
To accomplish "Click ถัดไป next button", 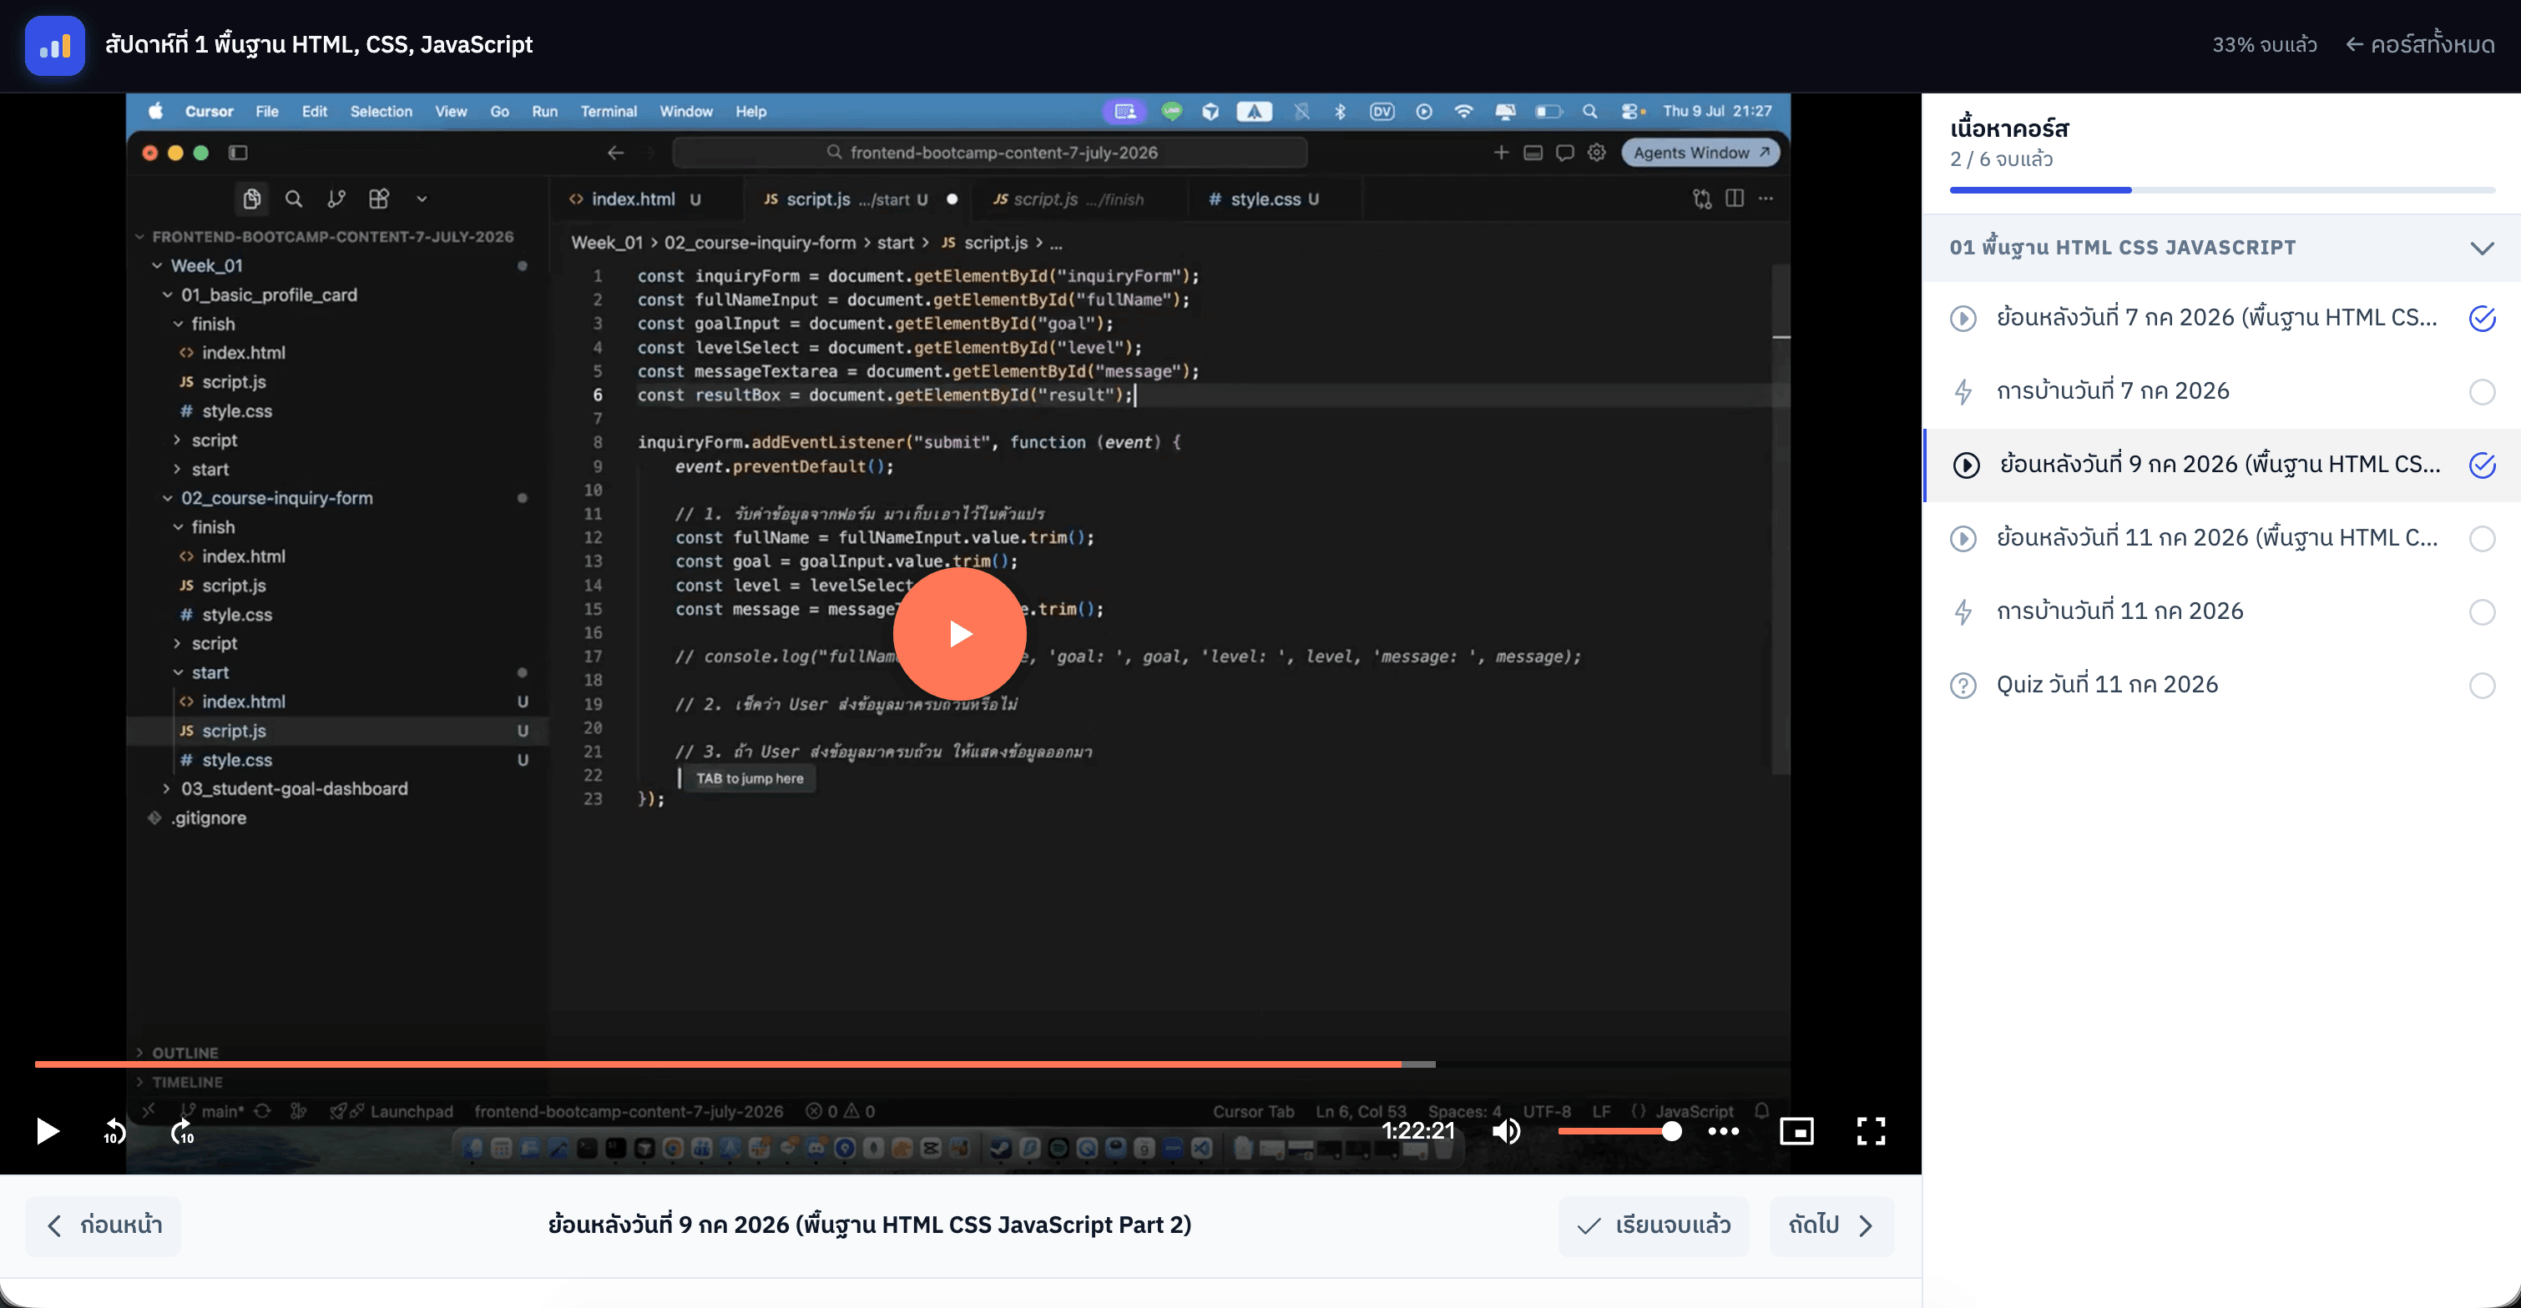I will pyautogui.click(x=1832, y=1225).
